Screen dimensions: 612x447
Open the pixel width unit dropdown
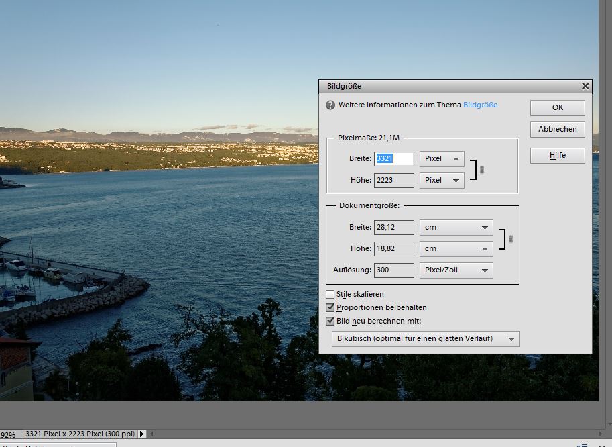(x=442, y=159)
